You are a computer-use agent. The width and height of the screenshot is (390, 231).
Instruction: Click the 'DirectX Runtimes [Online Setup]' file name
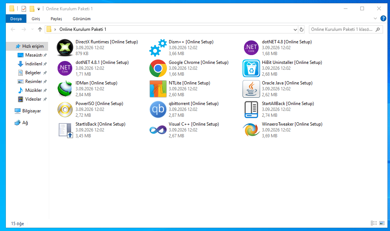[107, 42]
